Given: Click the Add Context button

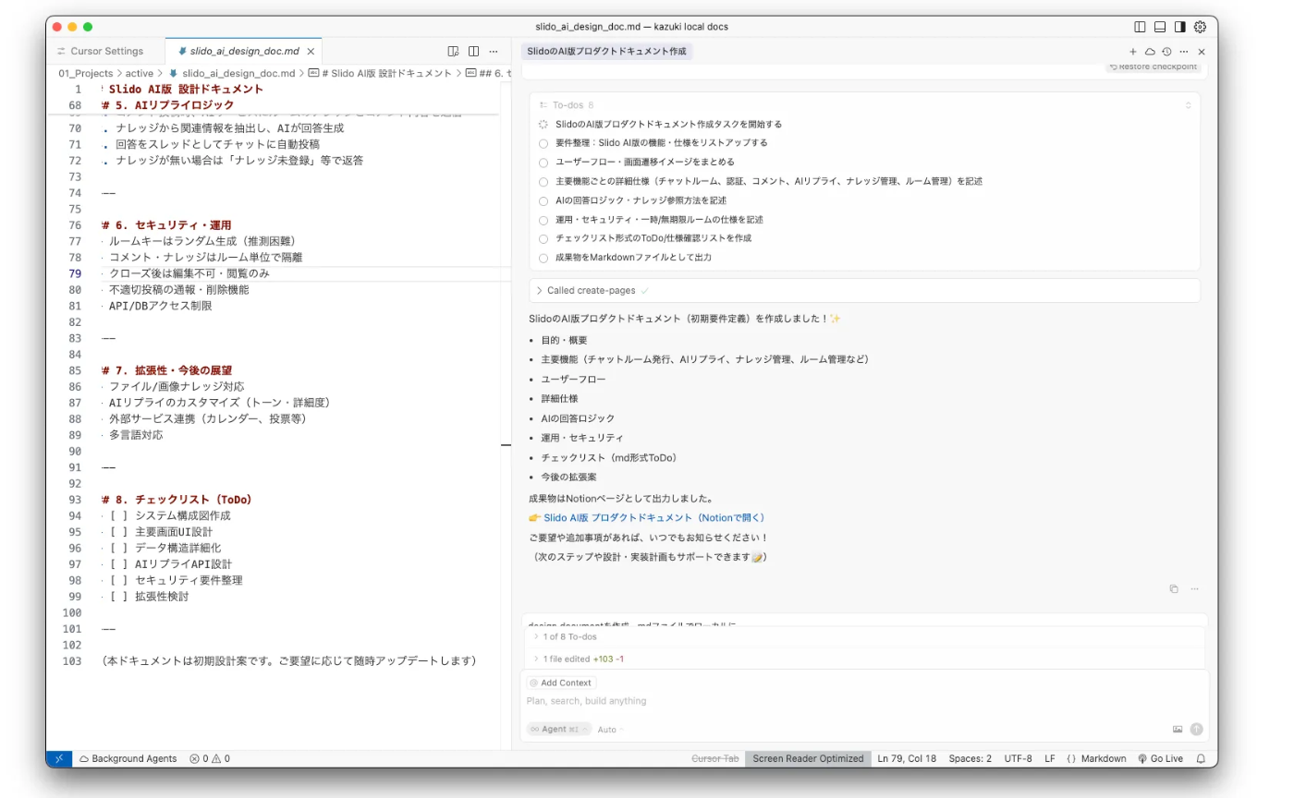Looking at the screenshot, I should pyautogui.click(x=561, y=683).
